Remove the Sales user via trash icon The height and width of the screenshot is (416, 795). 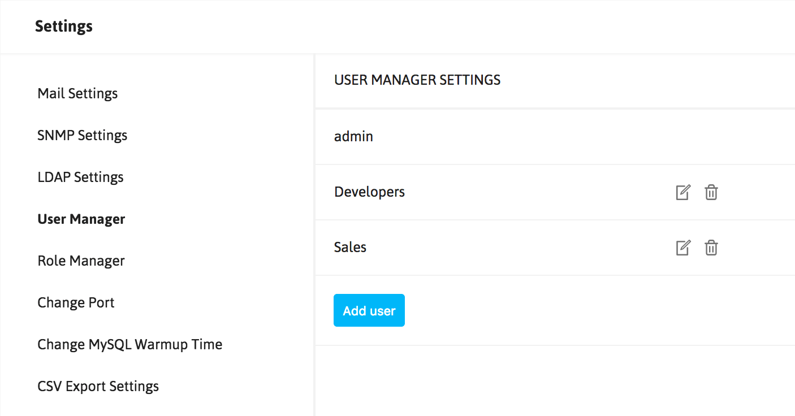pyautogui.click(x=711, y=248)
